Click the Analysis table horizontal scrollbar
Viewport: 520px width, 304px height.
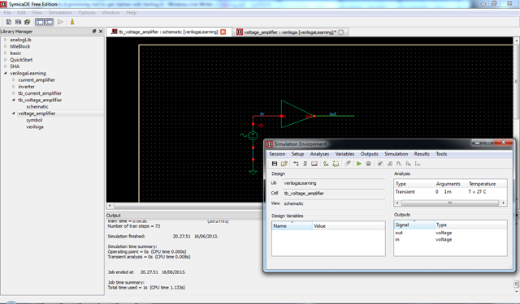[x=450, y=203]
